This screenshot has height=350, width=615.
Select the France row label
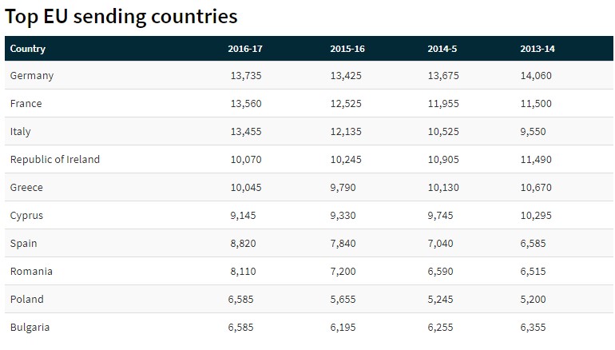[x=26, y=104]
